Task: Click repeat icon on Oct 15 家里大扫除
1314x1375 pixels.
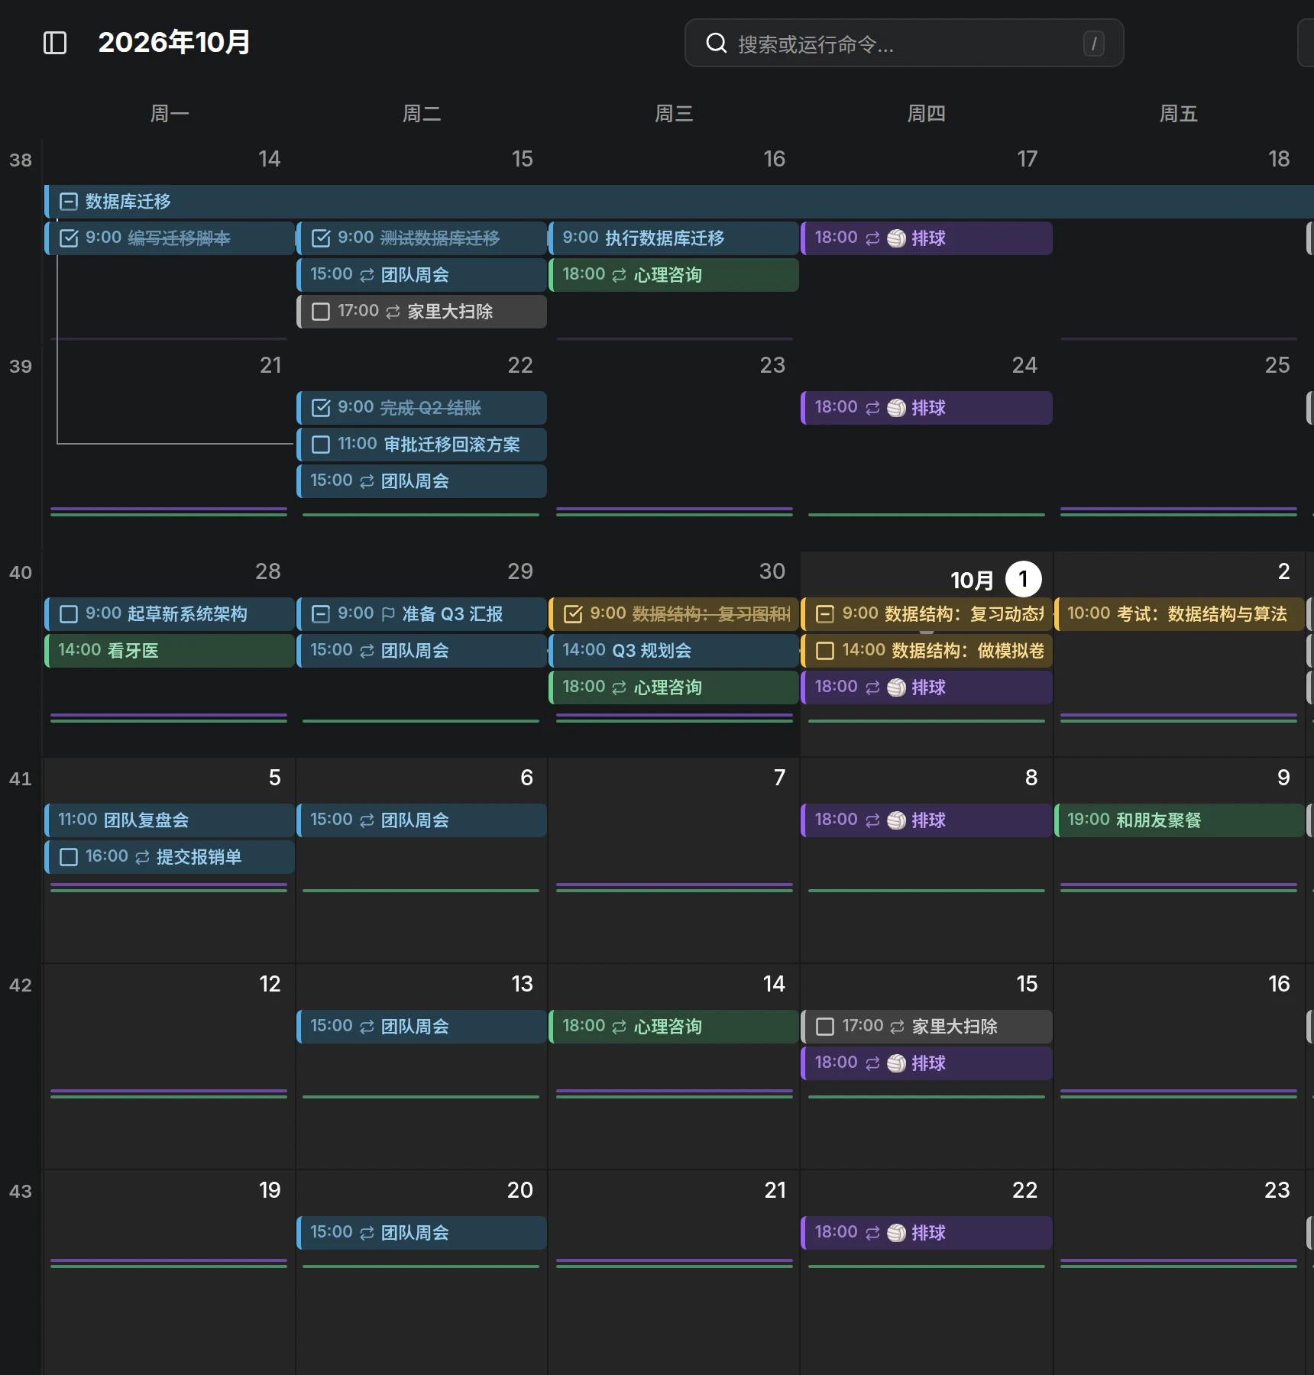Action: click(898, 1027)
